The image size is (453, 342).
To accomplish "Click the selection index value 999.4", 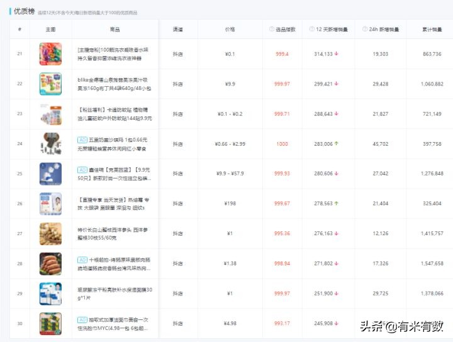I will (x=282, y=54).
